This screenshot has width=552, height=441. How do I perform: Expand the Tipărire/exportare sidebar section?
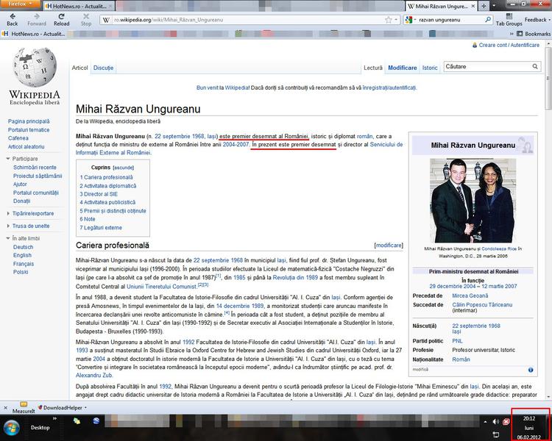click(x=8, y=213)
